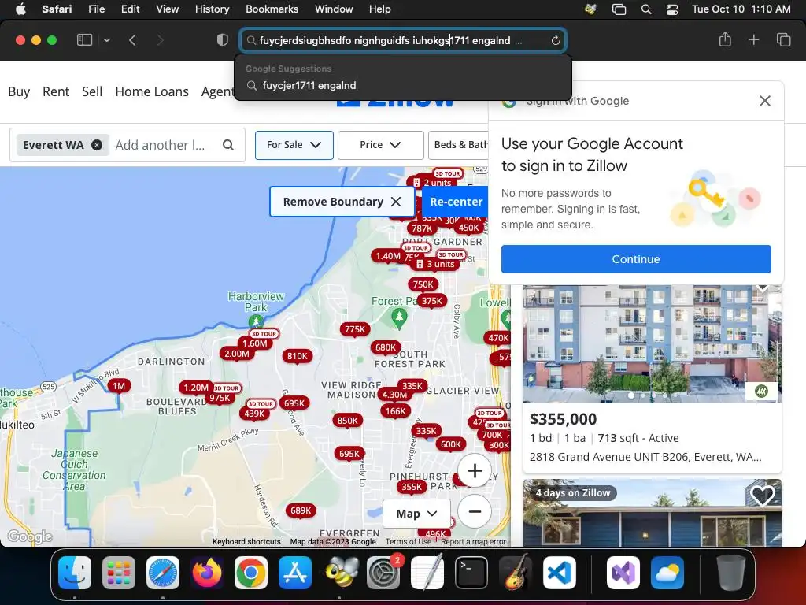This screenshot has height=605, width=806.
Task: Open the Home Loans navigation link
Action: (152, 91)
